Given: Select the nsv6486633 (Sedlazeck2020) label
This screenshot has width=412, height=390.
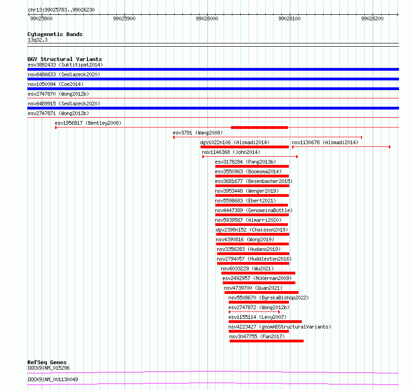Looking at the screenshot, I should pyautogui.click(x=64, y=74).
